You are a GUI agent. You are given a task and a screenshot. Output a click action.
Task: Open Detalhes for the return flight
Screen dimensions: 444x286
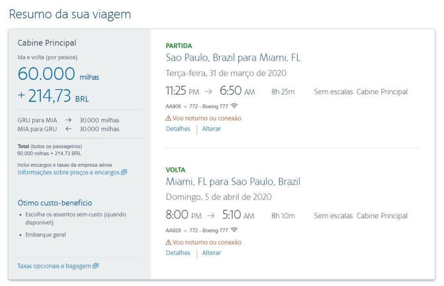pos(178,253)
